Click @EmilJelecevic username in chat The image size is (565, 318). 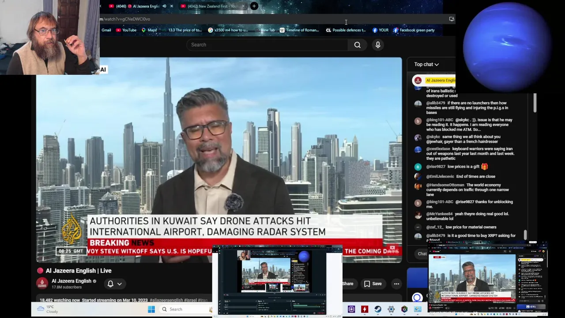click(440, 176)
